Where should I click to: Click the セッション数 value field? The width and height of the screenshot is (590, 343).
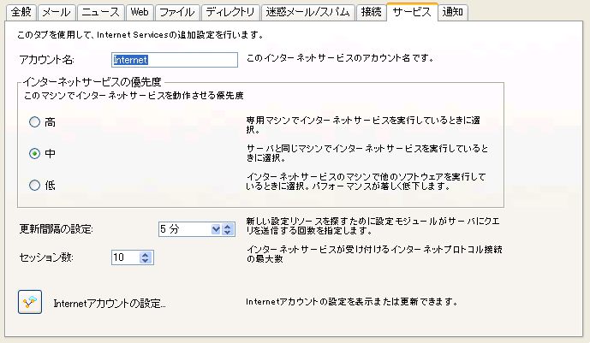click(124, 257)
